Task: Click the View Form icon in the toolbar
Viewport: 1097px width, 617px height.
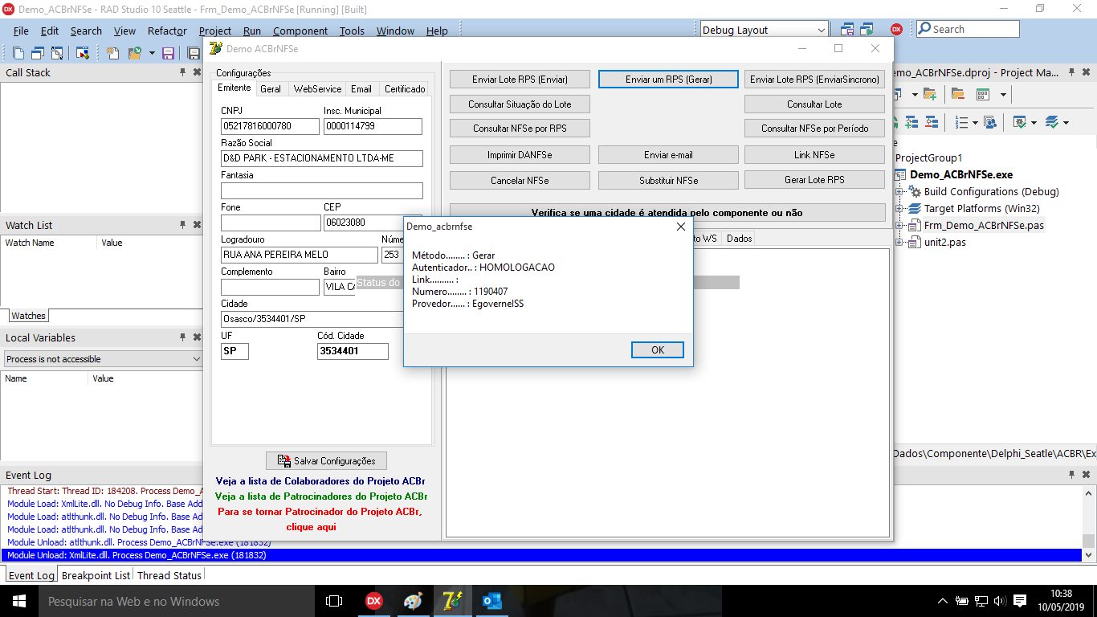Action: [38, 53]
